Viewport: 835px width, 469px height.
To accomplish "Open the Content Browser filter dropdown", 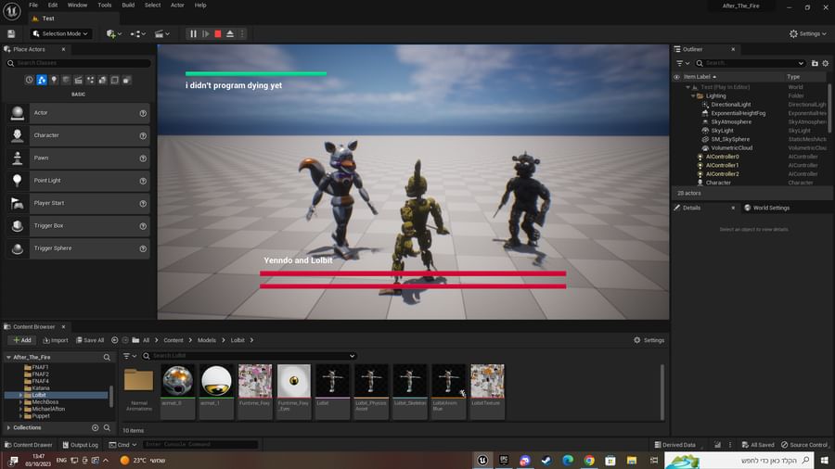I will point(129,356).
